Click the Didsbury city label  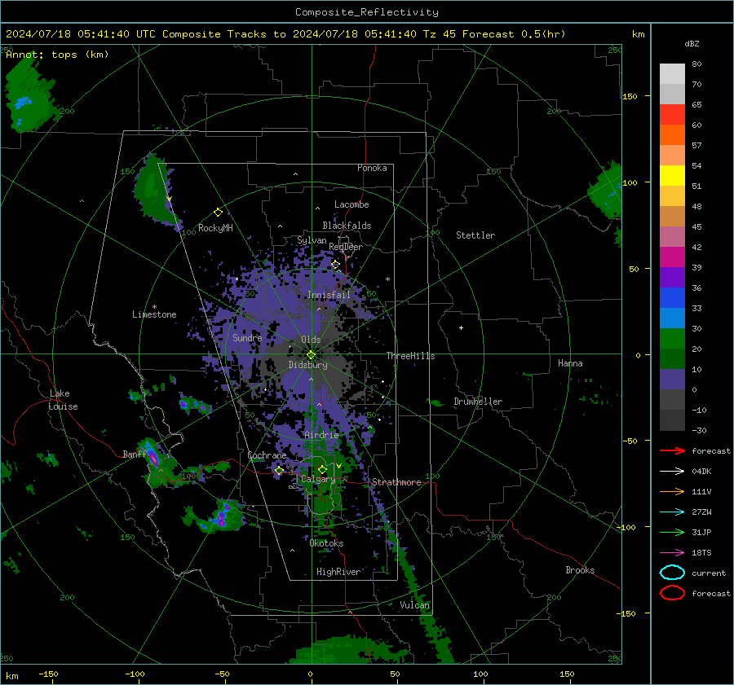coord(307,365)
